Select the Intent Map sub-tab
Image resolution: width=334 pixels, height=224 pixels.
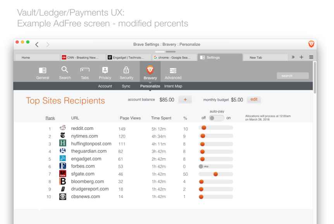coord(173,86)
